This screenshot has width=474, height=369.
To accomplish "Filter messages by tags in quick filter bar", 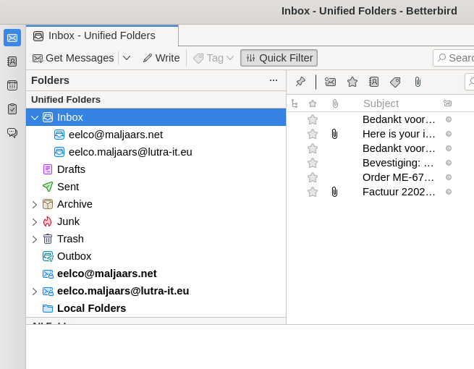I will click(x=395, y=82).
